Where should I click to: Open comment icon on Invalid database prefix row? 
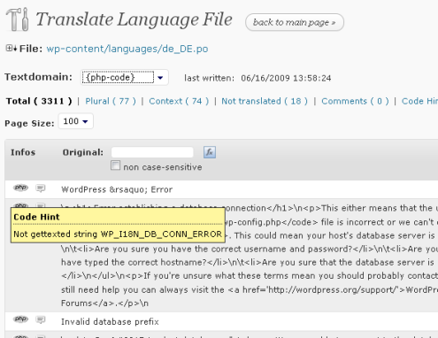click(41, 319)
